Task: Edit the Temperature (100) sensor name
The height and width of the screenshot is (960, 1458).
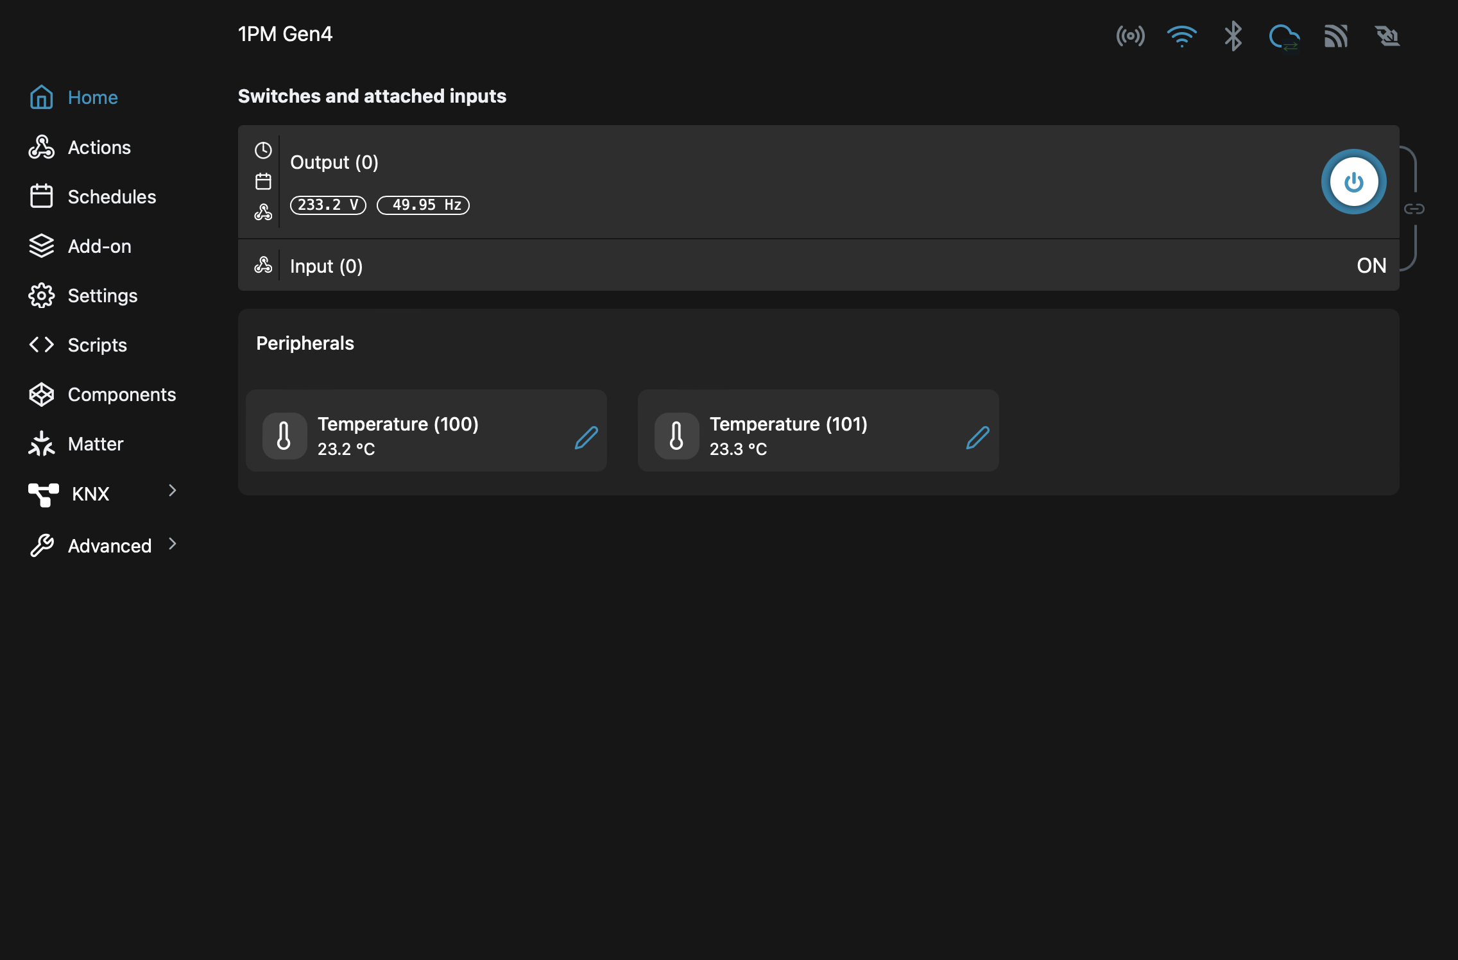Action: pos(585,437)
